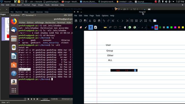Show Applications grid in Ubuntu dock
Image resolution: width=185 pixels, height=104 pixels.
(14, 90)
